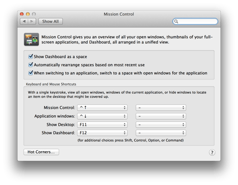Open the help question mark button
The image size is (238, 185).
pyautogui.click(x=212, y=152)
